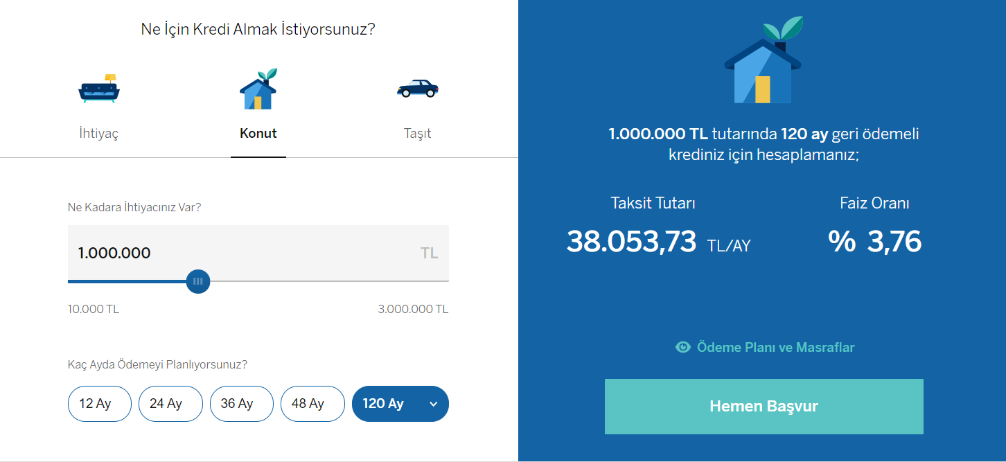Click the sofa icon for İhtiyaç loan
The width and height of the screenshot is (1006, 462).
[x=99, y=89]
